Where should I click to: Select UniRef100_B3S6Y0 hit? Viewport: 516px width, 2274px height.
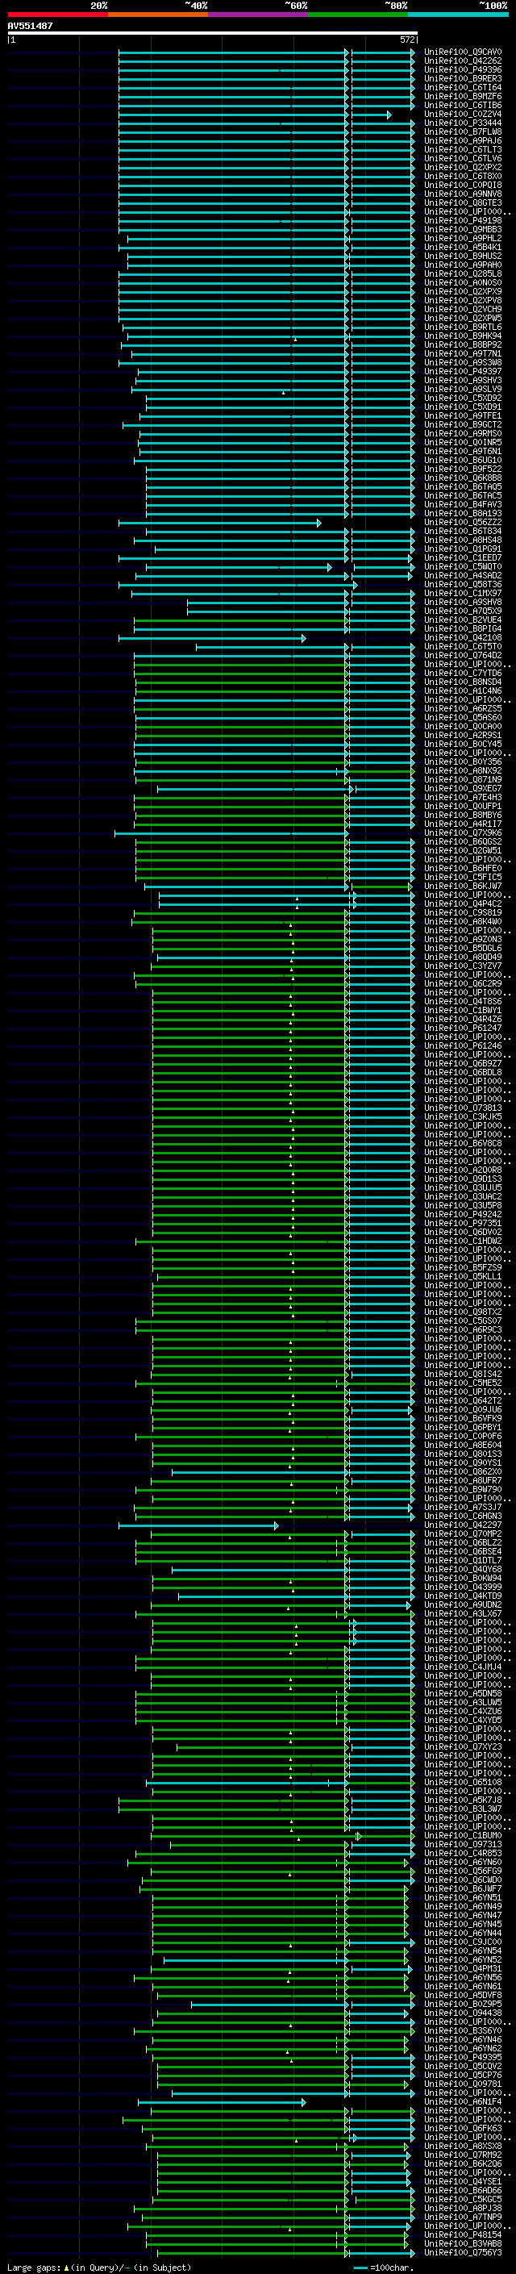pyautogui.click(x=463, y=2030)
